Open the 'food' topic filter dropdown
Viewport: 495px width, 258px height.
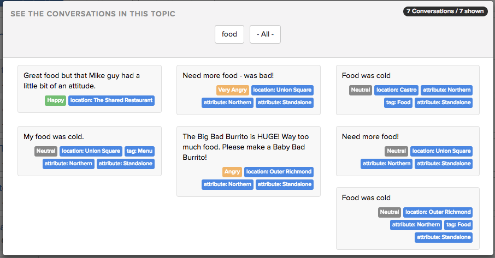(x=229, y=34)
